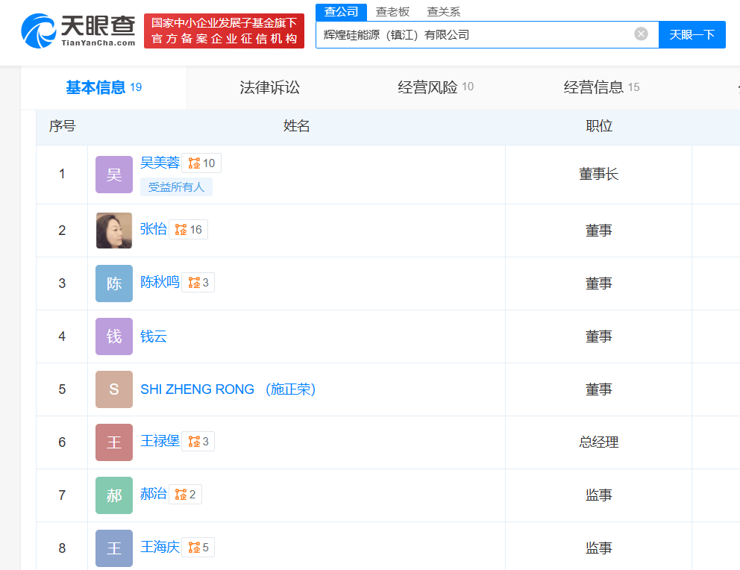This screenshot has height=570, width=740.
Task: Click the 职位 column header
Action: [x=599, y=126]
